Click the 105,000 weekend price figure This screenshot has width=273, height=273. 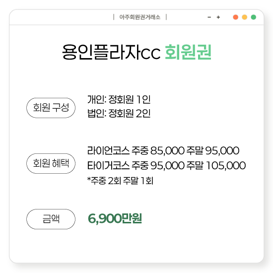pyautogui.click(x=226, y=166)
